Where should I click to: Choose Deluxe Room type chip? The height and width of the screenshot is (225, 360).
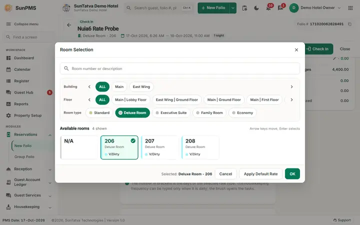[x=132, y=112]
